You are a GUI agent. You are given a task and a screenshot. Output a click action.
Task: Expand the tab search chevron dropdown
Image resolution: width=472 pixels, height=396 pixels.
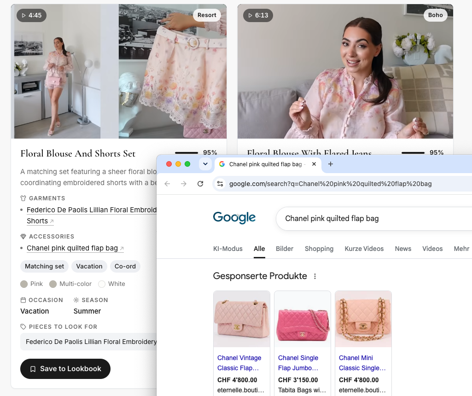[205, 164]
